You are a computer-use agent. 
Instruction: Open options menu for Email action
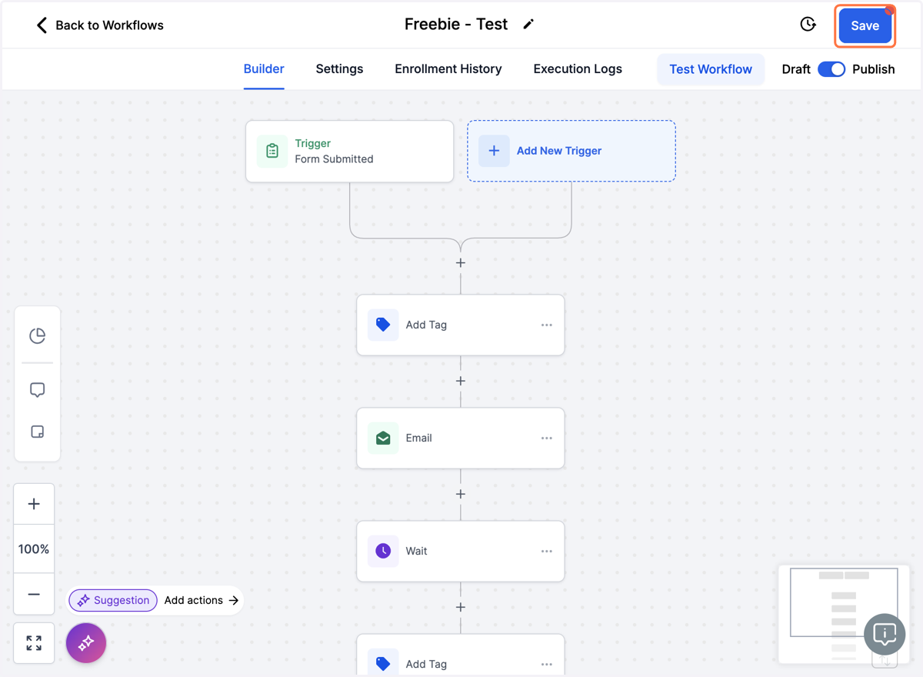click(x=547, y=438)
